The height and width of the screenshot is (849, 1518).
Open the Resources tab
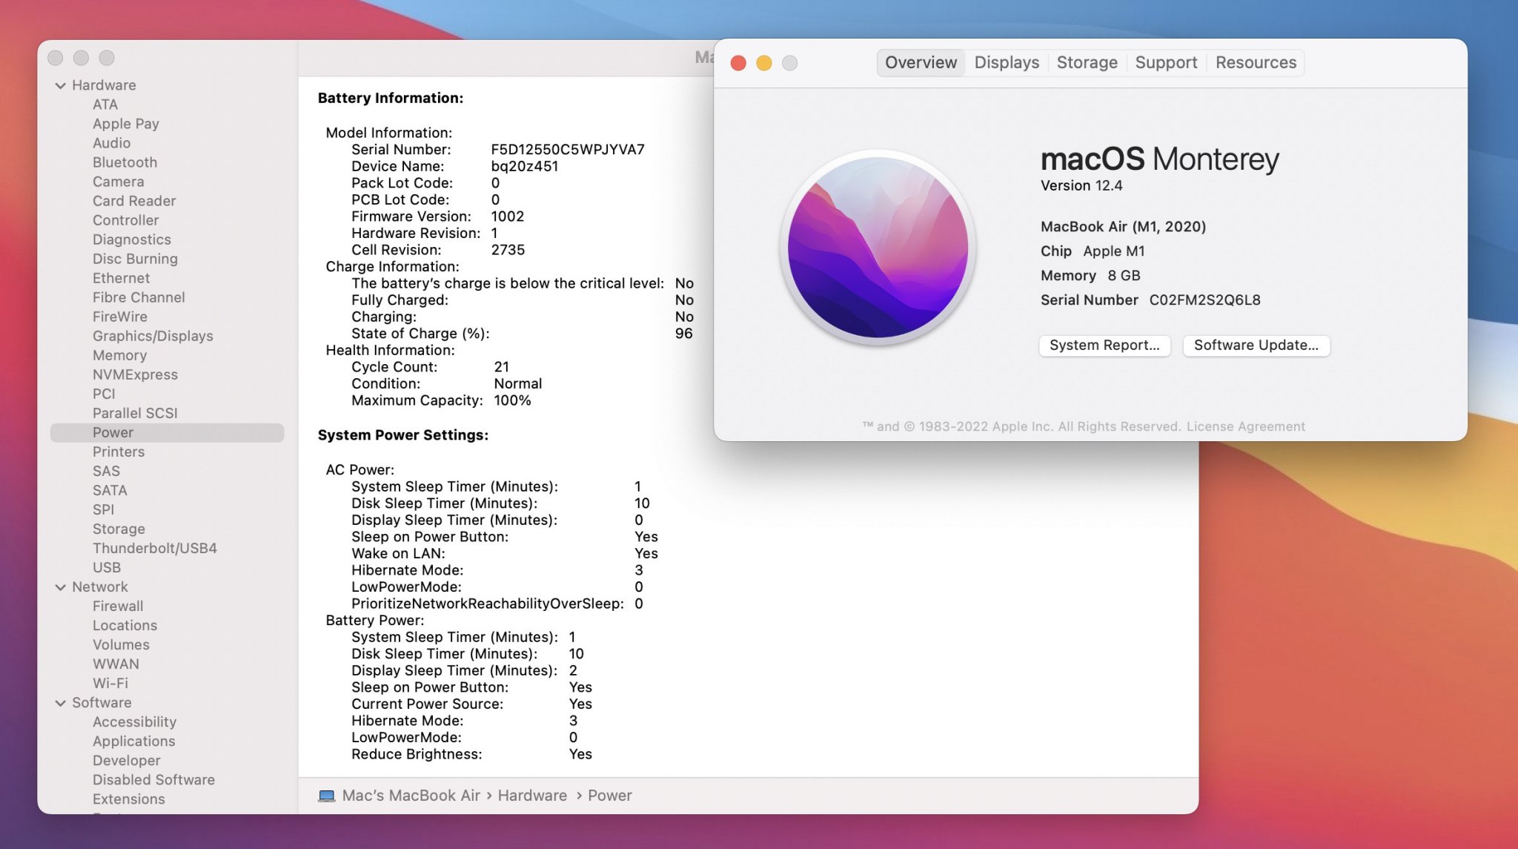pyautogui.click(x=1256, y=62)
